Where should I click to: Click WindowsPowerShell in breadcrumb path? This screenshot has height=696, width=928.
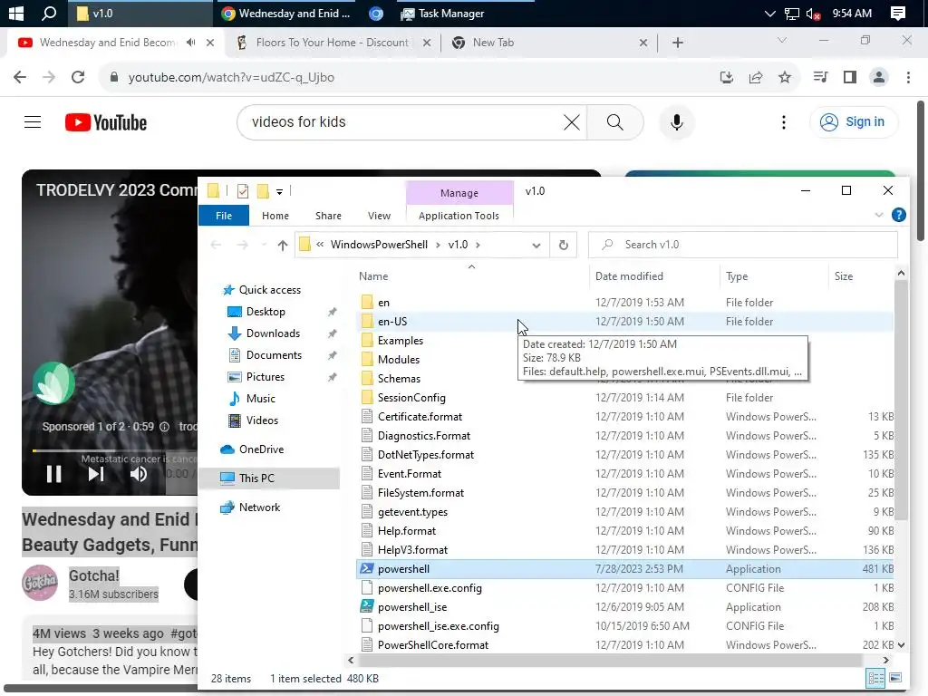[x=379, y=245]
